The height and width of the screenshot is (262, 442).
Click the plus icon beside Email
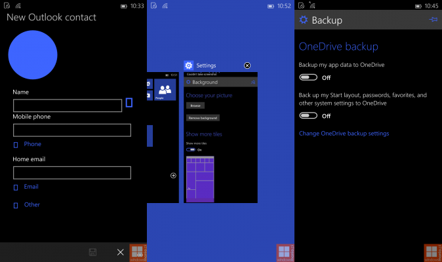click(16, 187)
